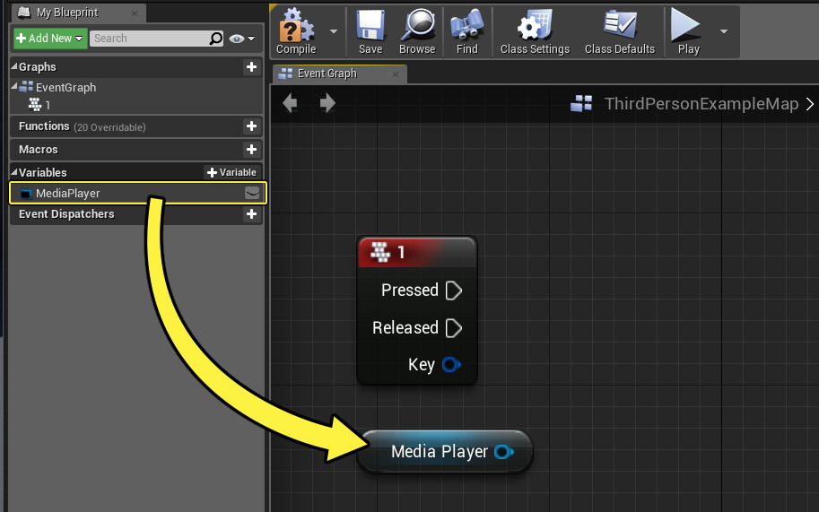This screenshot has width=819, height=512.
Task: Compile the blueprint
Action: [x=296, y=31]
